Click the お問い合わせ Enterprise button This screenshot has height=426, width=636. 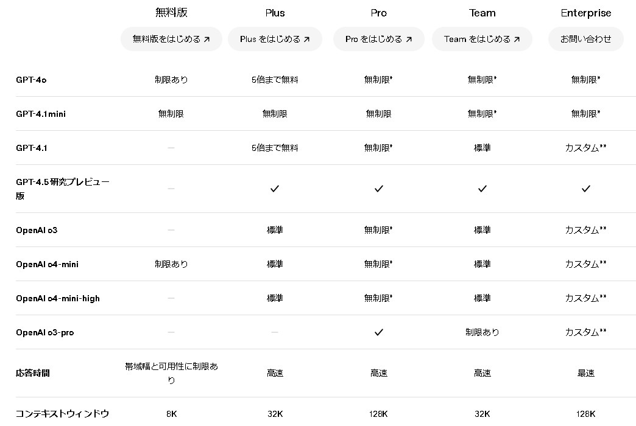pos(585,39)
